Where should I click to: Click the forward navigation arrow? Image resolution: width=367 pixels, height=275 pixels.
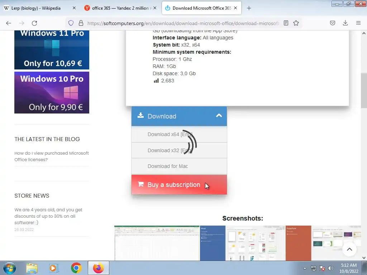coord(22,23)
